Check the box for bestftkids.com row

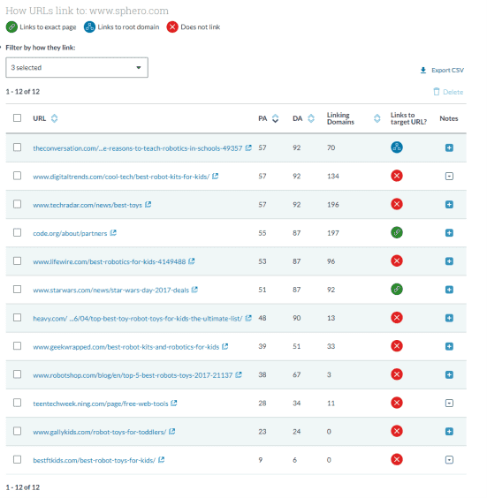(17, 459)
